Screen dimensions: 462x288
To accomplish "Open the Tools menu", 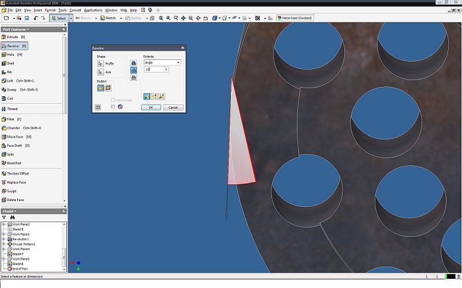I will point(62,10).
